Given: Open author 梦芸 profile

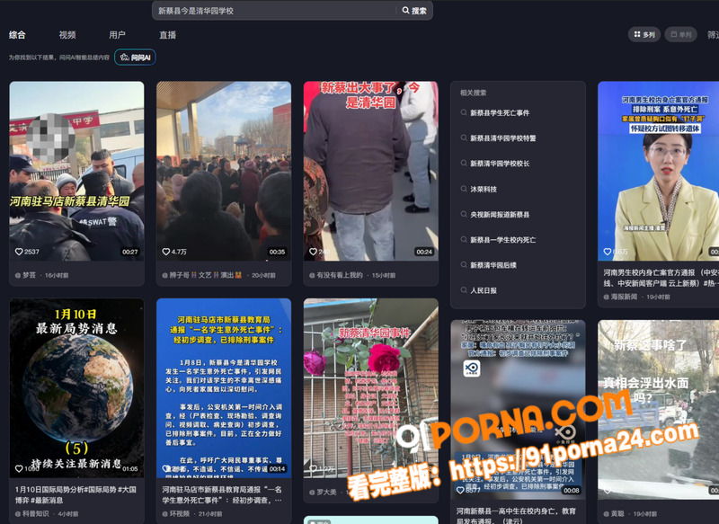Looking at the screenshot, I should 25,276.
